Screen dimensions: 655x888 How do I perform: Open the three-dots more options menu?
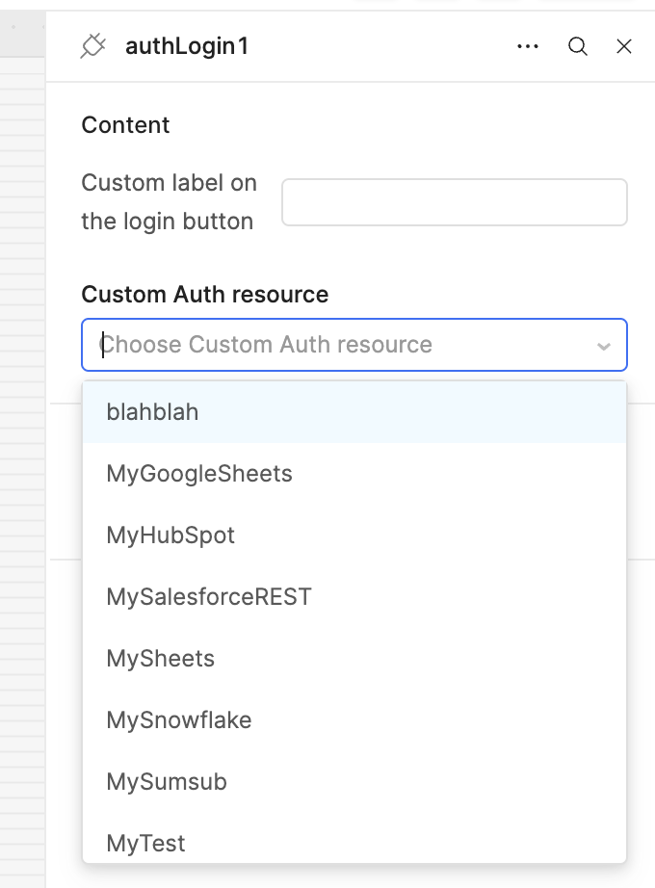[x=528, y=46]
